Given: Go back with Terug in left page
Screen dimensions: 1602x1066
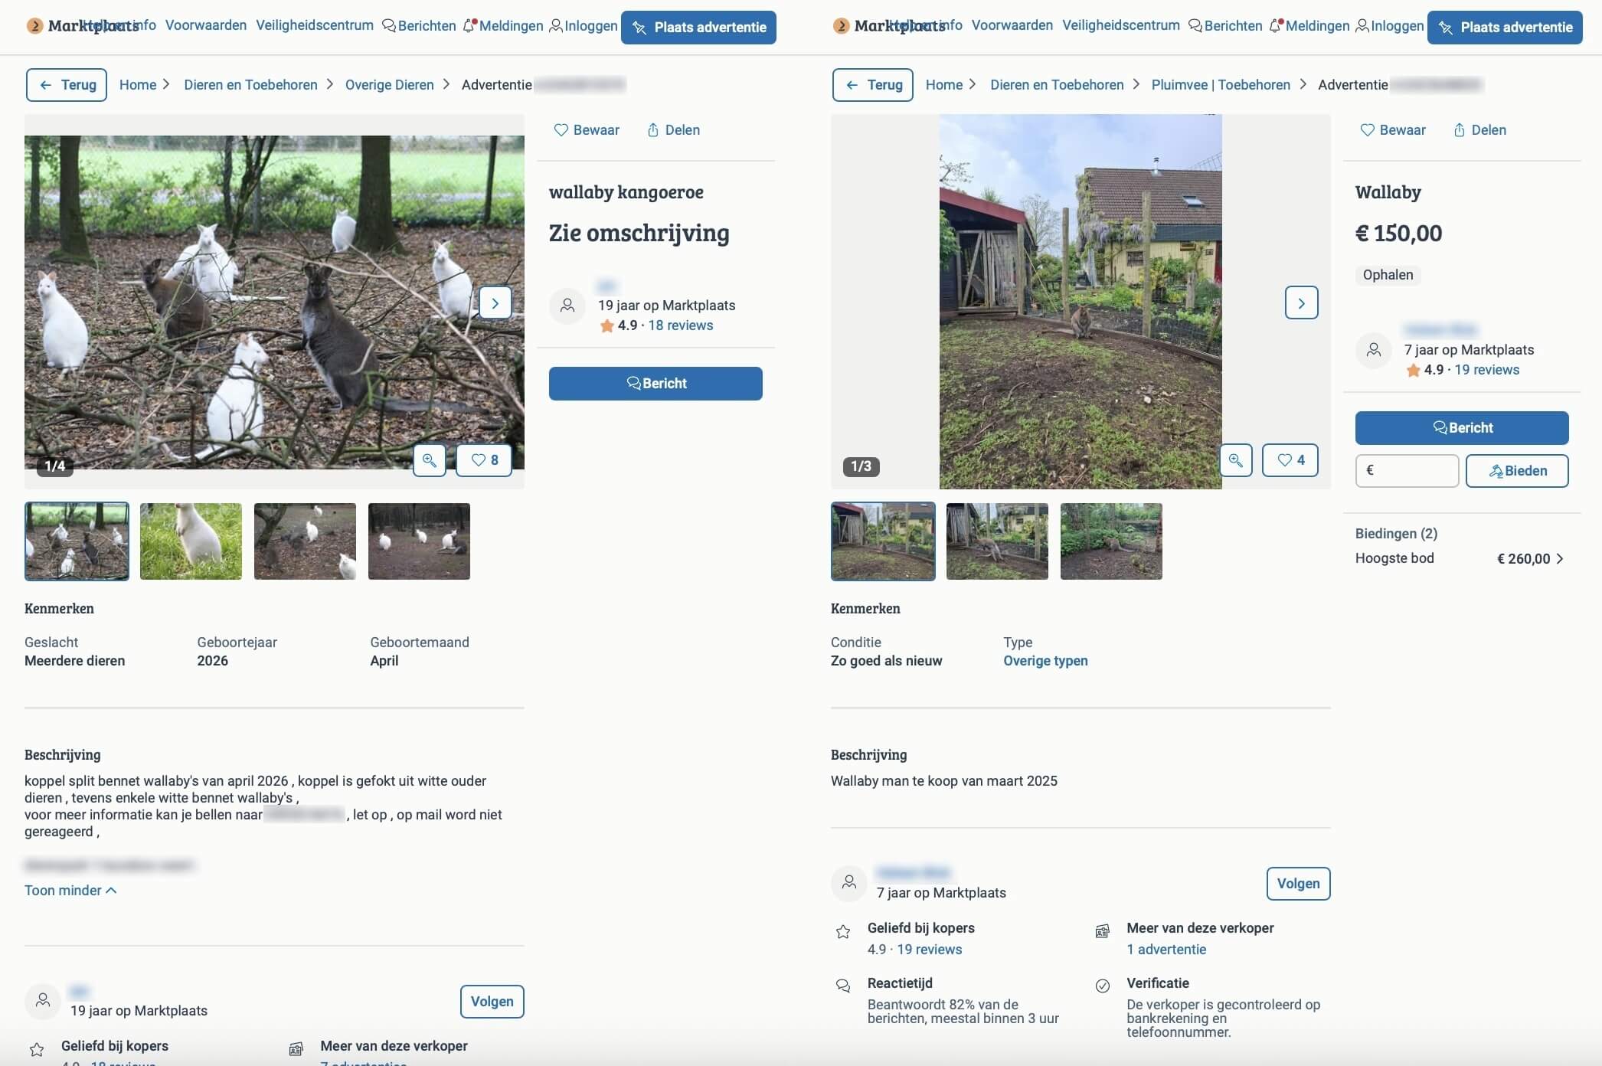Looking at the screenshot, I should coord(67,85).
